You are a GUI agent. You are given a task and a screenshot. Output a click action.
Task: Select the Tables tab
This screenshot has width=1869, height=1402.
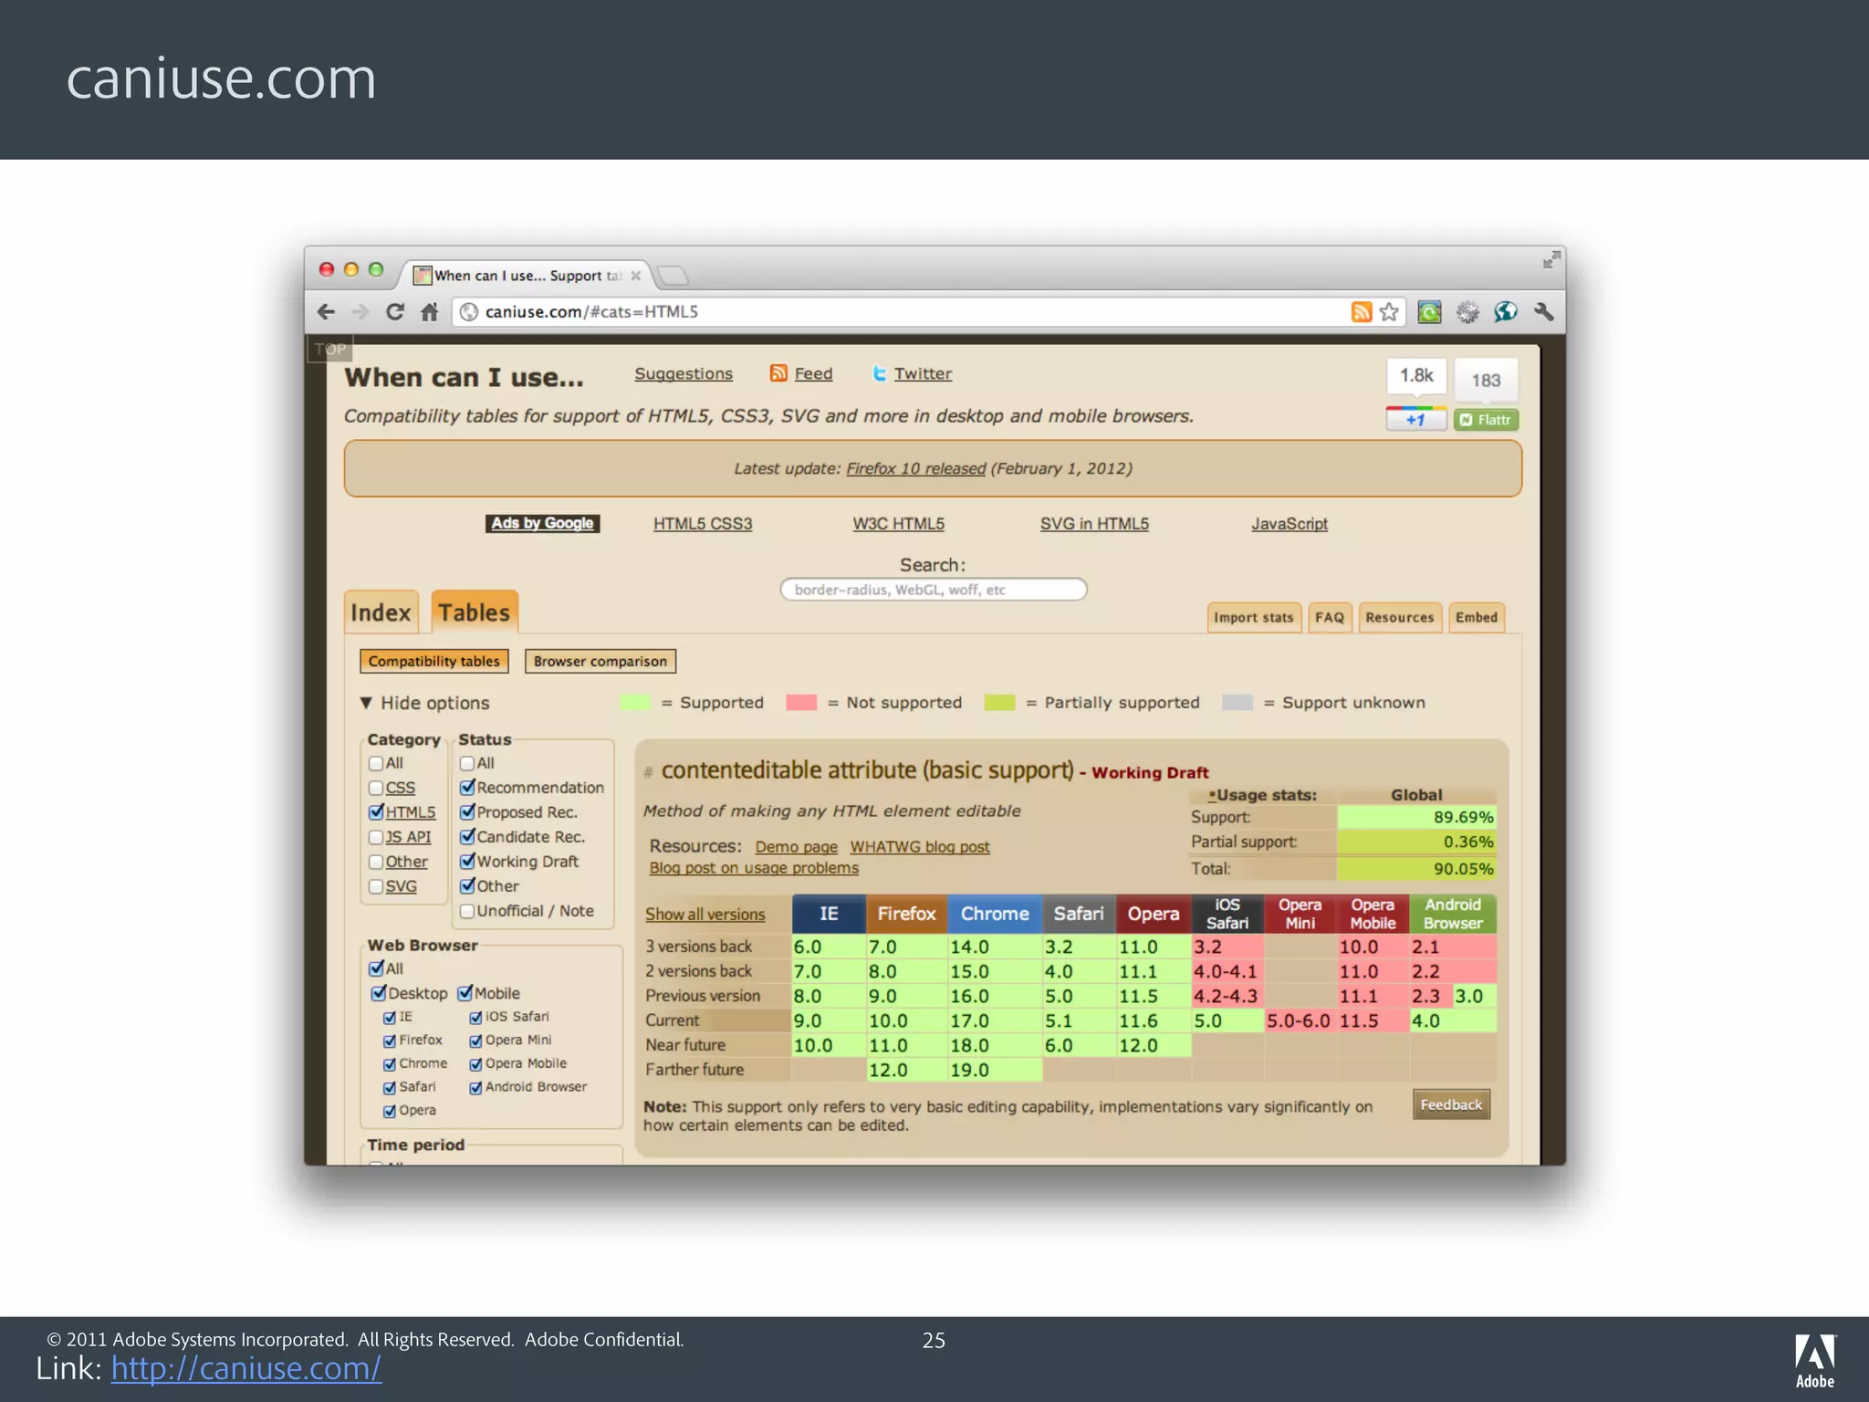click(x=475, y=612)
